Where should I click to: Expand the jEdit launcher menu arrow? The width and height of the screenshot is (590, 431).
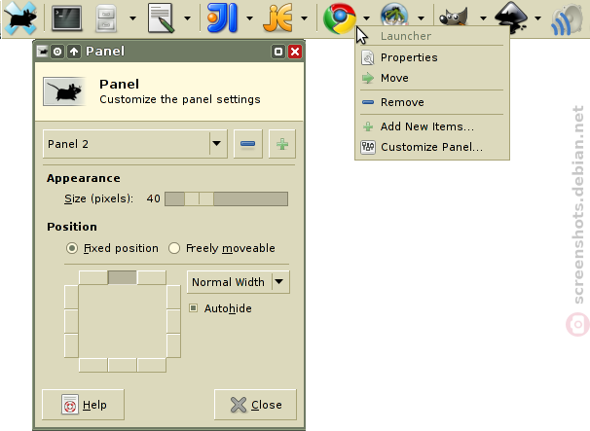(x=304, y=18)
